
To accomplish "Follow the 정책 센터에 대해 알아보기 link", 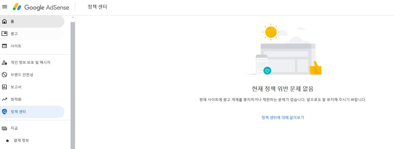I will [283, 117].
